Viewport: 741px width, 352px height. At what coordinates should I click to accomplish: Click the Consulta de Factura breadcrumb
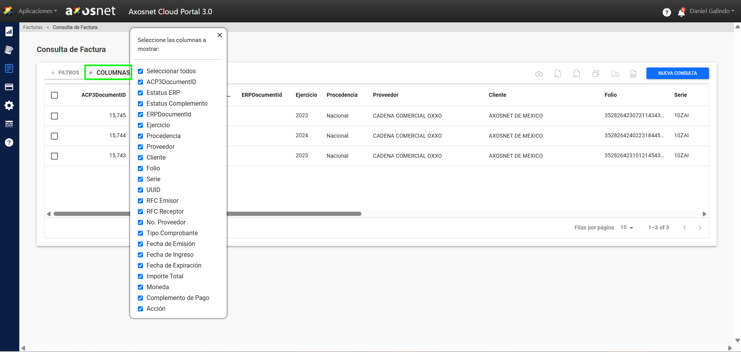tap(75, 27)
